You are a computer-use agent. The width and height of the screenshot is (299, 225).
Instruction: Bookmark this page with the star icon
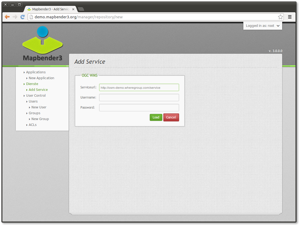click(280, 17)
